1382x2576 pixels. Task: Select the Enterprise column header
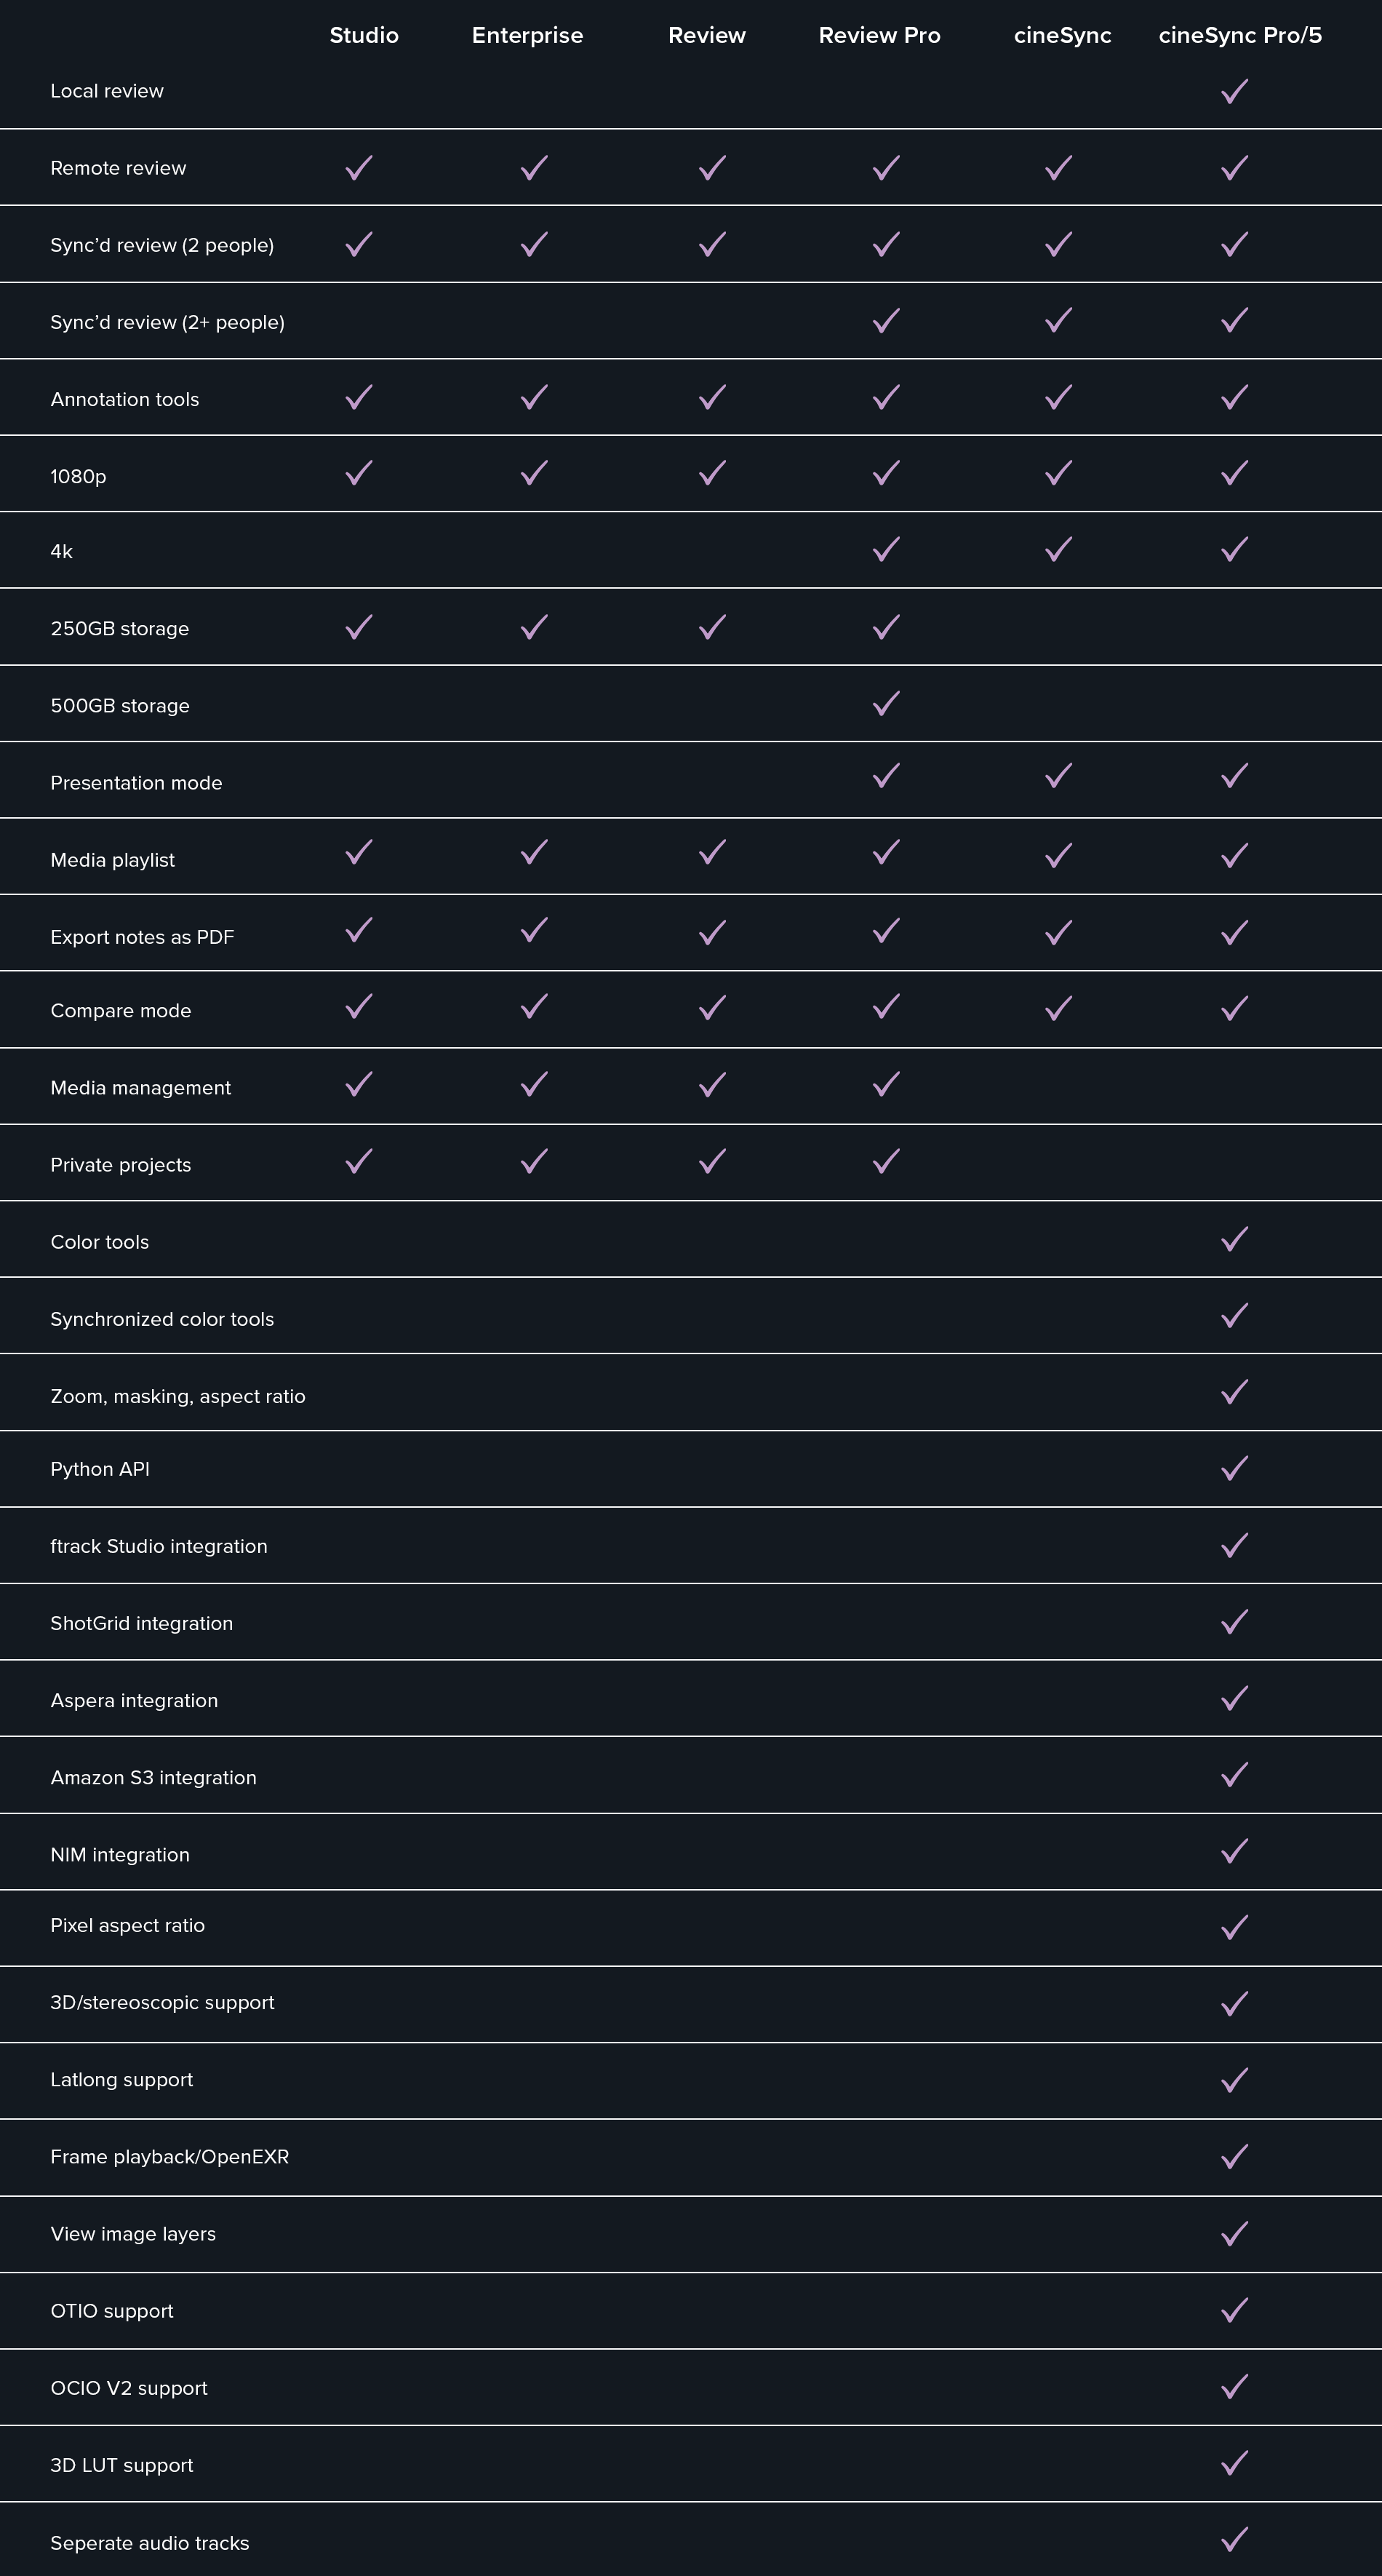(527, 36)
